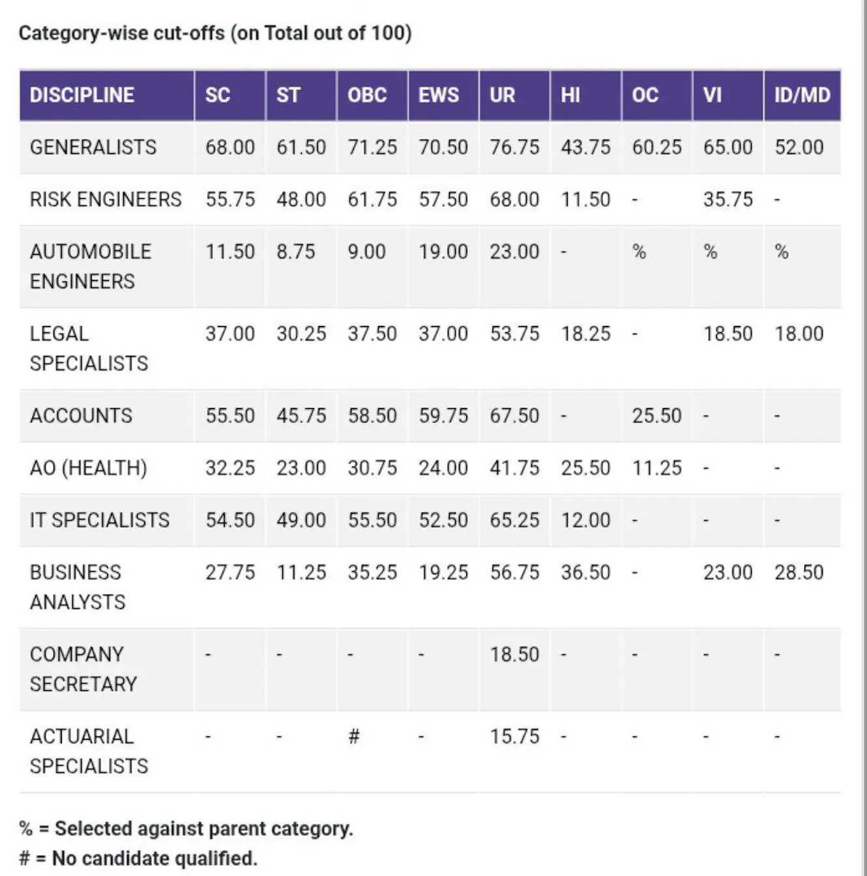Viewport: 867px width, 876px height.
Task: Select the BUSINESS ANALYSTS row label
Action: 77,587
